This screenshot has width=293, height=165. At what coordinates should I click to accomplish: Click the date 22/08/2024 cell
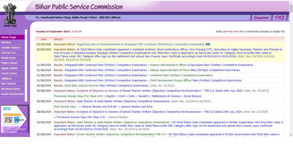[x=44, y=134]
